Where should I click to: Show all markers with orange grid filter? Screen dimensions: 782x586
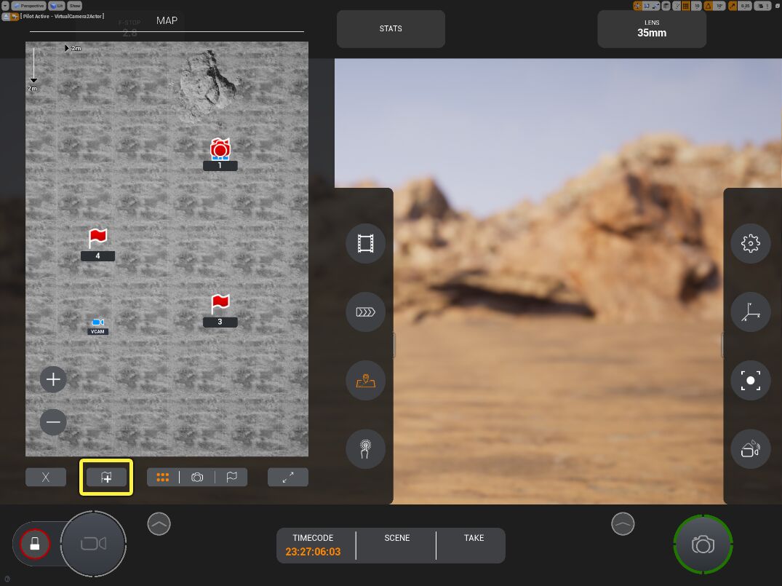tap(163, 478)
